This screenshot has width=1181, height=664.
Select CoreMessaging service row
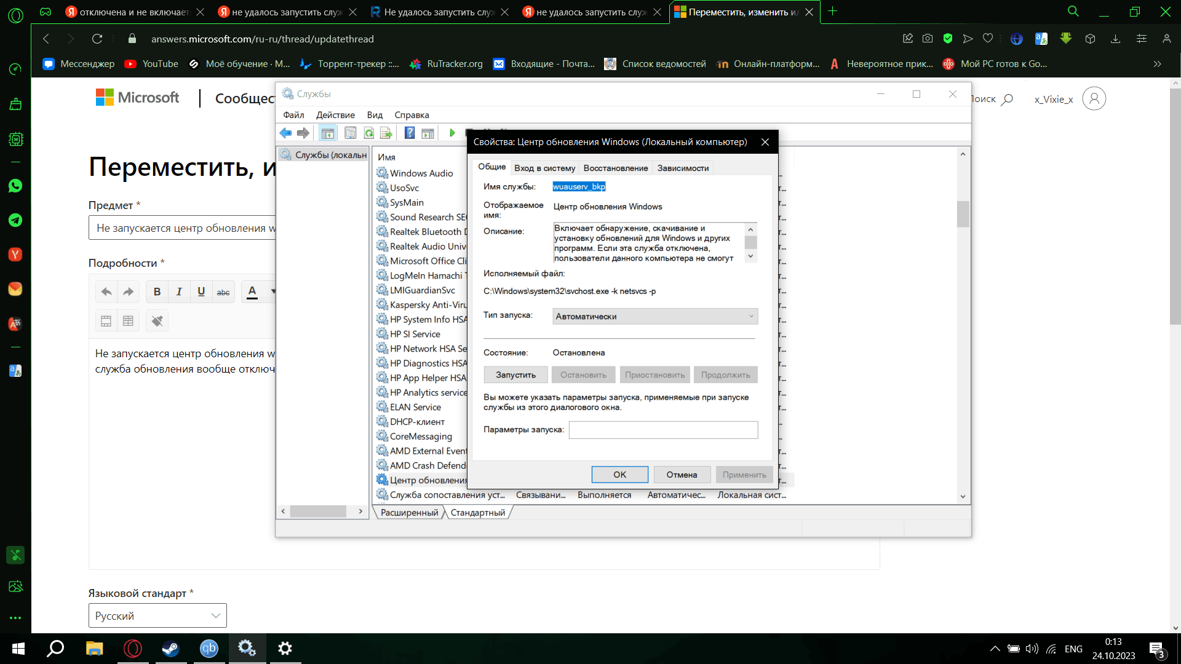coord(421,437)
